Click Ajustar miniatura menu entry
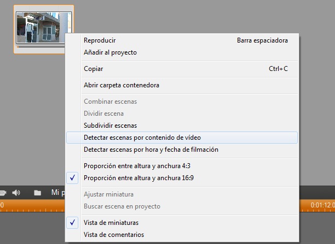Viewport: 335px width, 244px height. coord(108,194)
